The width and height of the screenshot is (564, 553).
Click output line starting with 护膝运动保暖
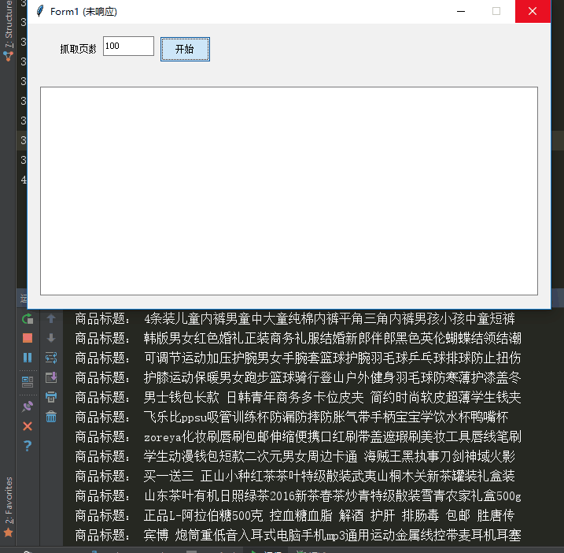[x=298, y=377]
